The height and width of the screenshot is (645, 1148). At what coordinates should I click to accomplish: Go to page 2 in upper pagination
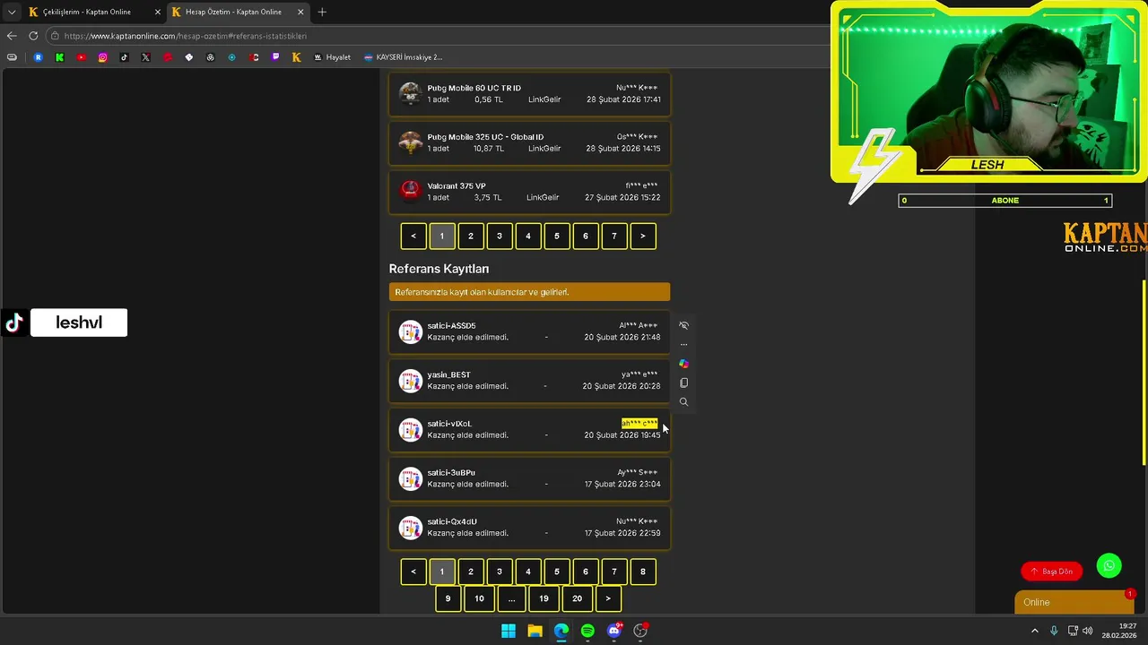[471, 236]
